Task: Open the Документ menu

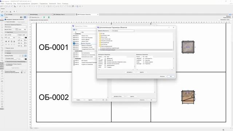Action: [35, 3]
